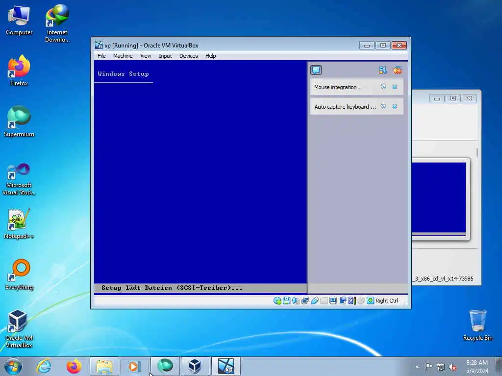Click the Windows Setup text in the VM

tap(123, 74)
